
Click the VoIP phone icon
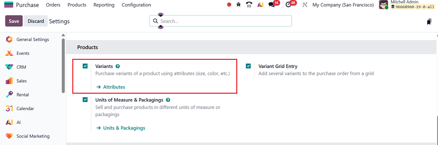[249, 5]
